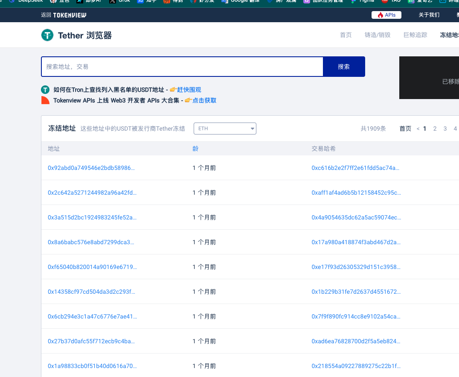Open APIs via the flame badge in top navbar
Screen dimensions: 459x377
click(386, 15)
